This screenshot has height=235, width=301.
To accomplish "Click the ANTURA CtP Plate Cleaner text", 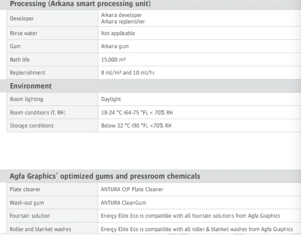I will (x=132, y=189).
